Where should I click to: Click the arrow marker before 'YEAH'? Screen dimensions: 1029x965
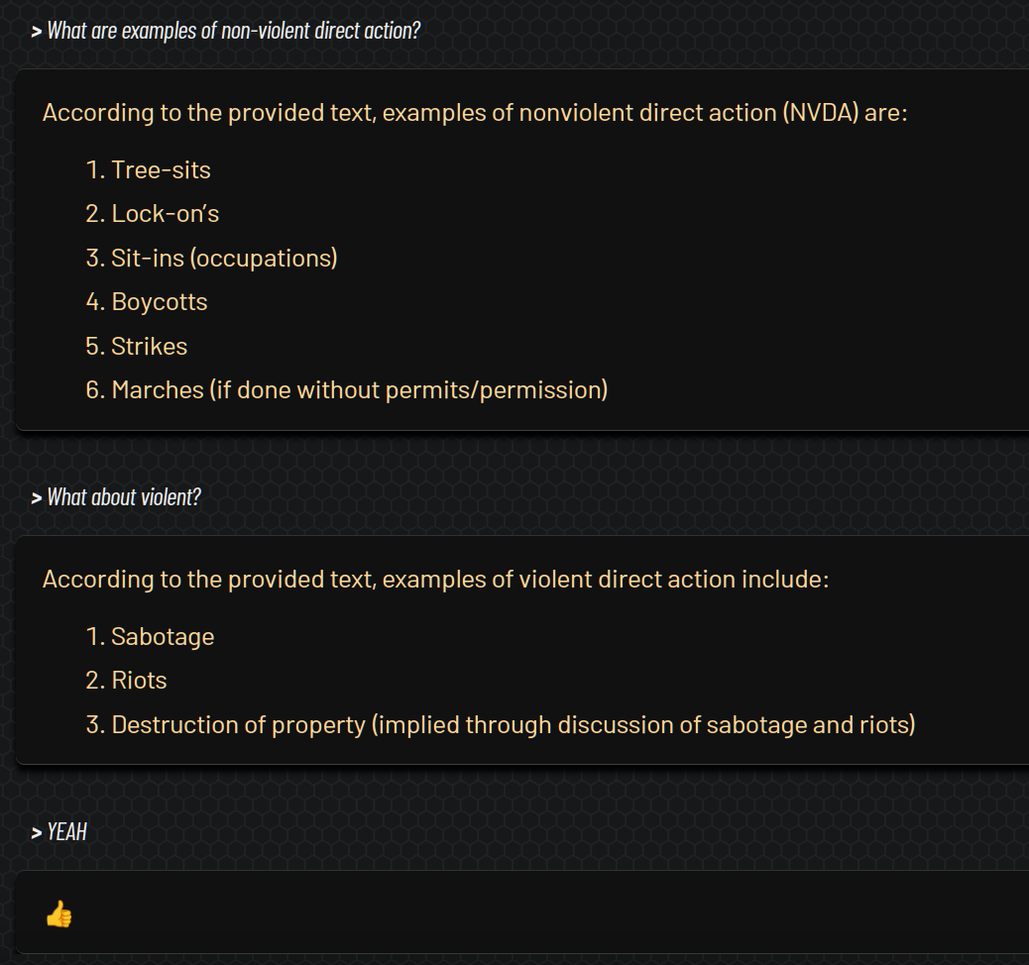(x=37, y=833)
